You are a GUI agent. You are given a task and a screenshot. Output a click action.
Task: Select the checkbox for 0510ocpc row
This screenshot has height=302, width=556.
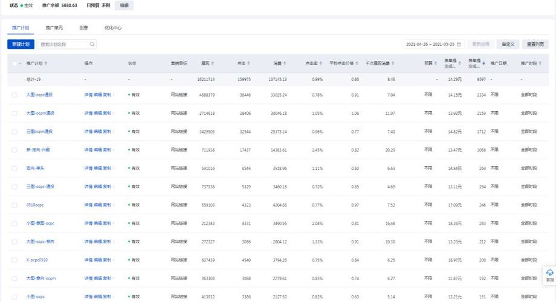point(15,205)
